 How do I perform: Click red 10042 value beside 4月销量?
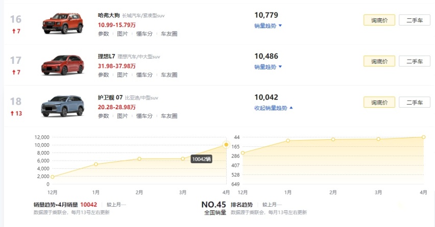tap(88, 205)
